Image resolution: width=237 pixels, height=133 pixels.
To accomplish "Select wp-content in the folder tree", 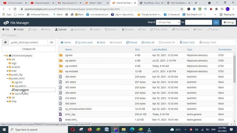I will [22, 90].
